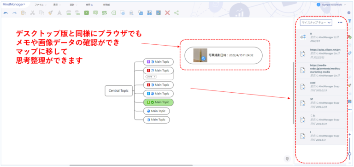Click the Filter funnel icon in sidebar
The image size is (354, 167).
click(x=350, y=21)
